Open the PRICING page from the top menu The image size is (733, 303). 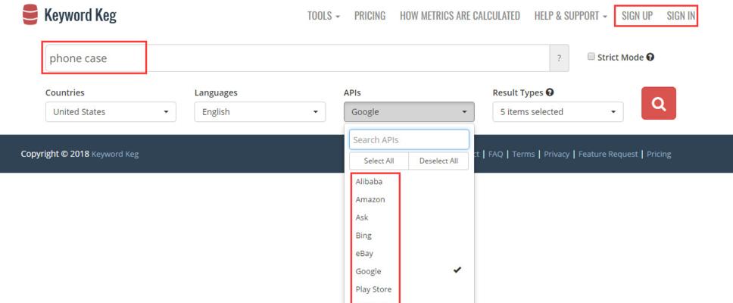point(370,16)
